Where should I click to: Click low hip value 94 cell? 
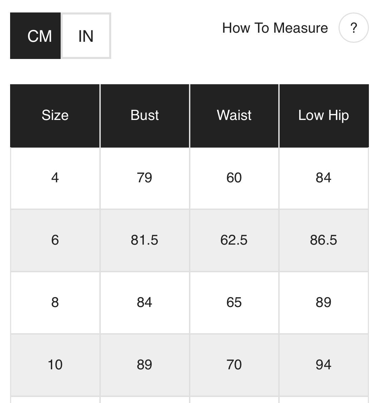(323, 365)
